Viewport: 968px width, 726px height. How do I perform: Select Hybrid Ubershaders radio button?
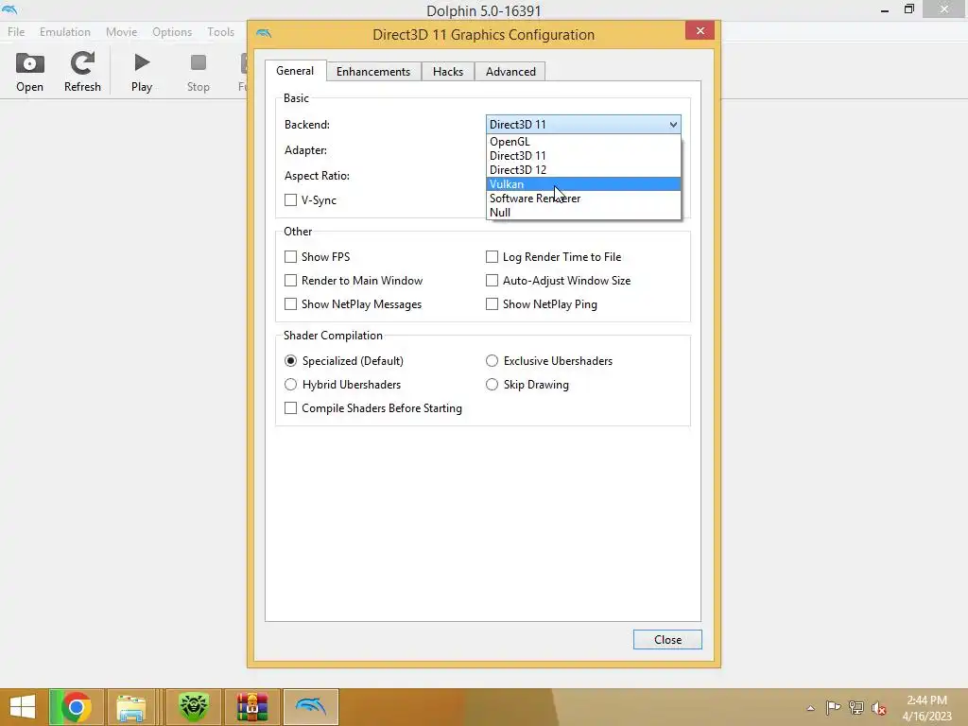[x=290, y=384]
